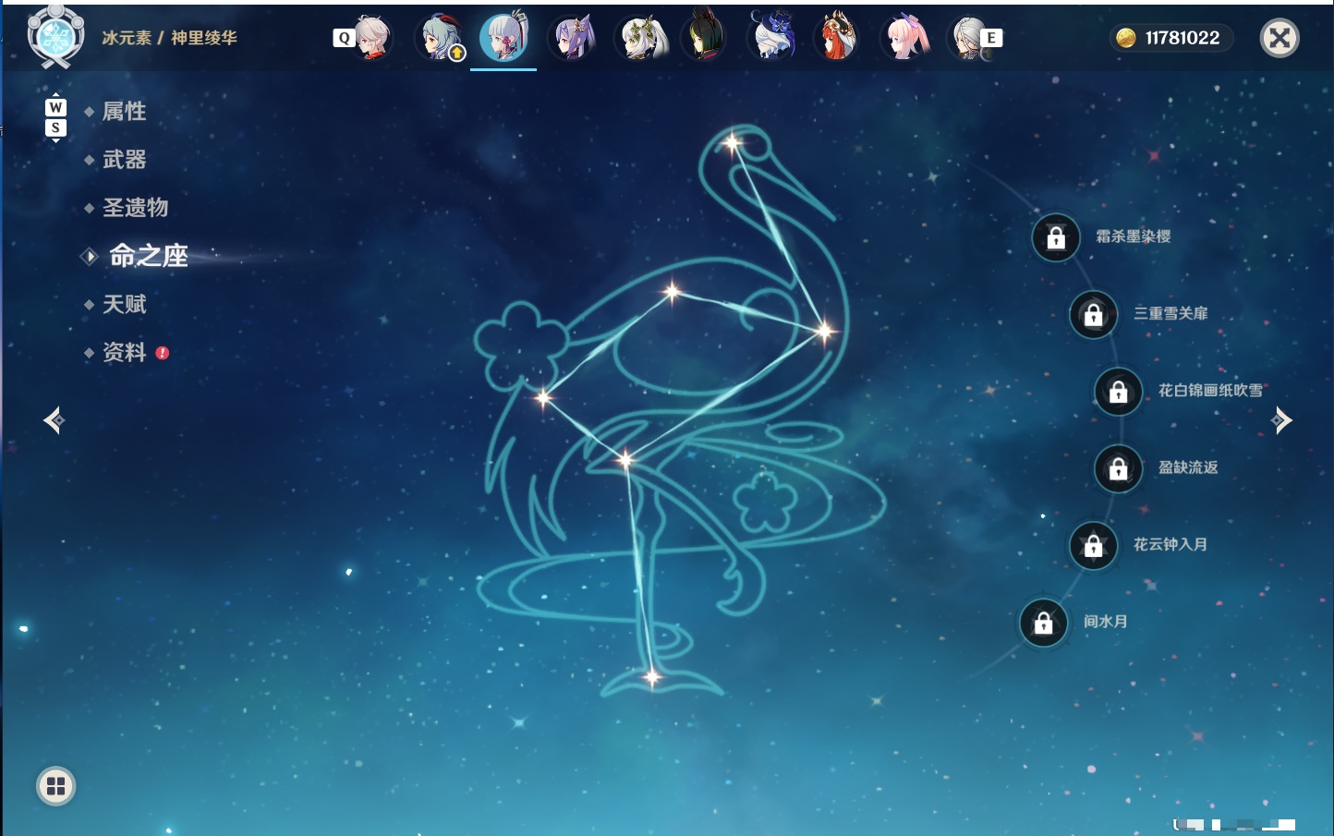1334x836 pixels.
Task: Open 花白锦画纸吹雪 constellation node
Action: click(1118, 392)
